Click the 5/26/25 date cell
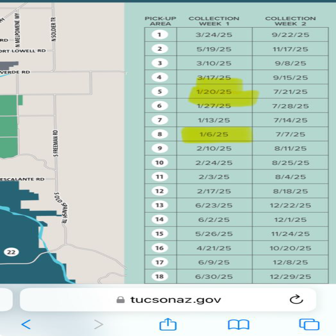This screenshot has width=336, height=336. tap(214, 234)
